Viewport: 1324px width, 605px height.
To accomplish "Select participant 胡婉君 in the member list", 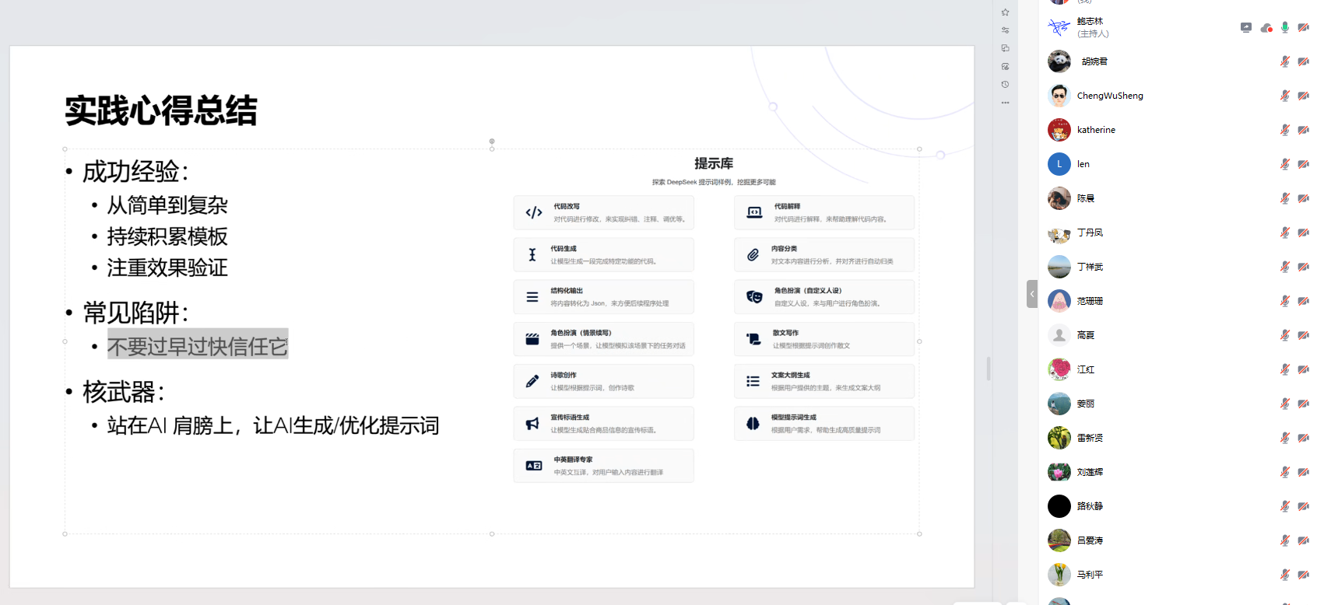I will coord(1094,61).
